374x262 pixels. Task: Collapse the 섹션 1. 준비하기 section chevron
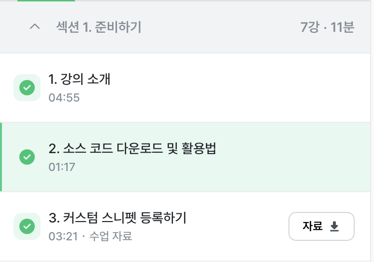(x=35, y=26)
